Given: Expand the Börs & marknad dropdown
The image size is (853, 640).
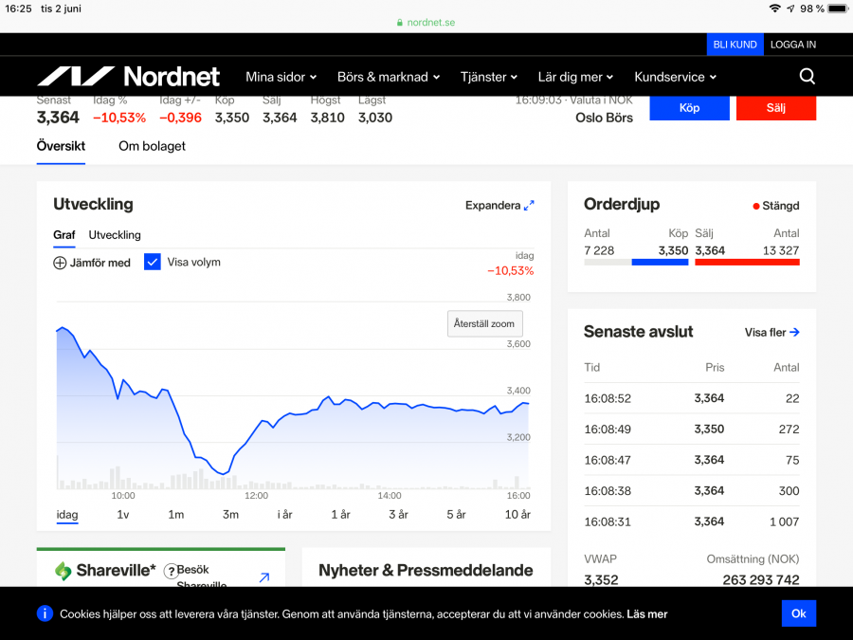Looking at the screenshot, I should (389, 77).
